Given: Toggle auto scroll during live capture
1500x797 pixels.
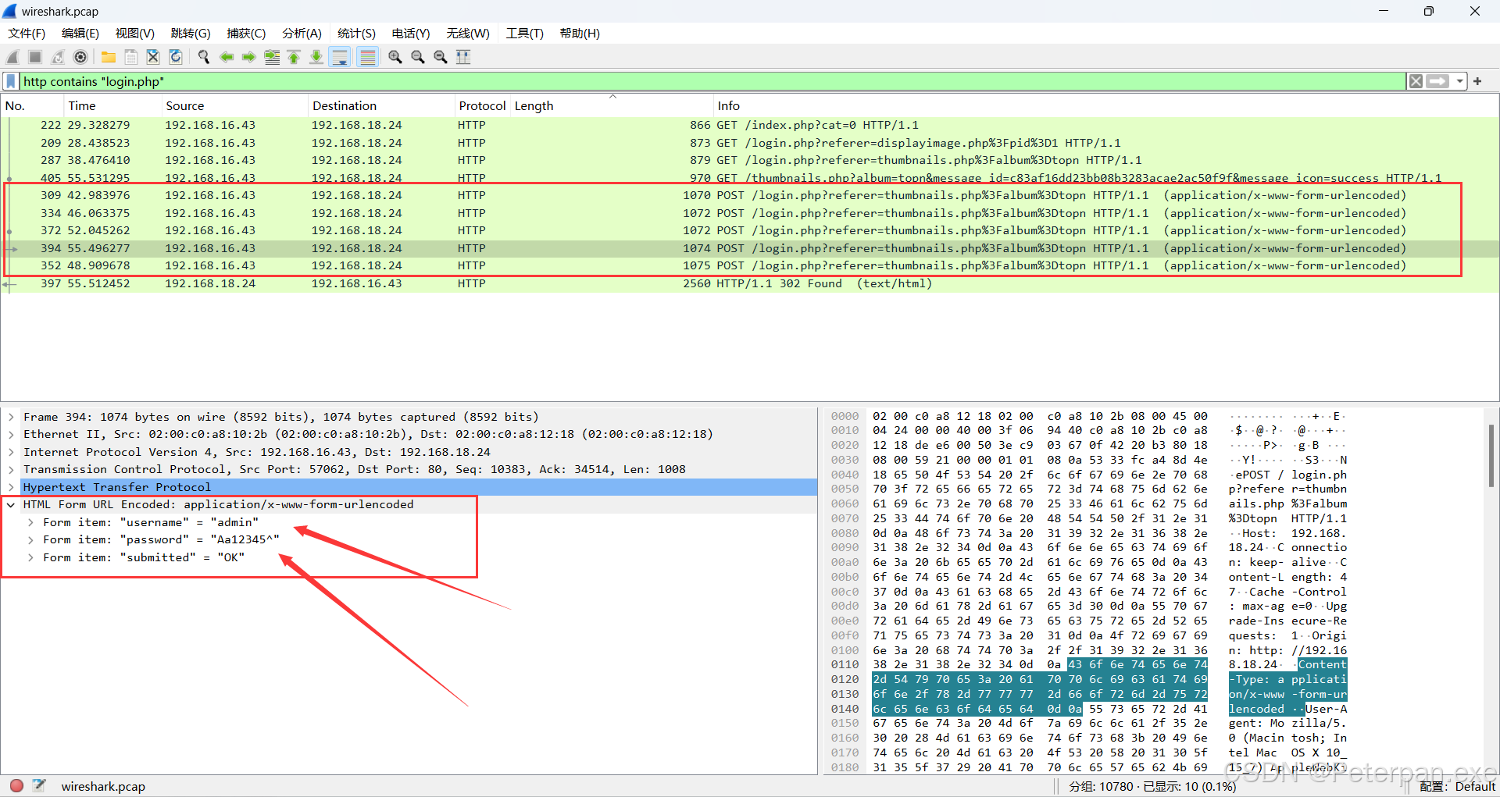Looking at the screenshot, I should point(340,57).
